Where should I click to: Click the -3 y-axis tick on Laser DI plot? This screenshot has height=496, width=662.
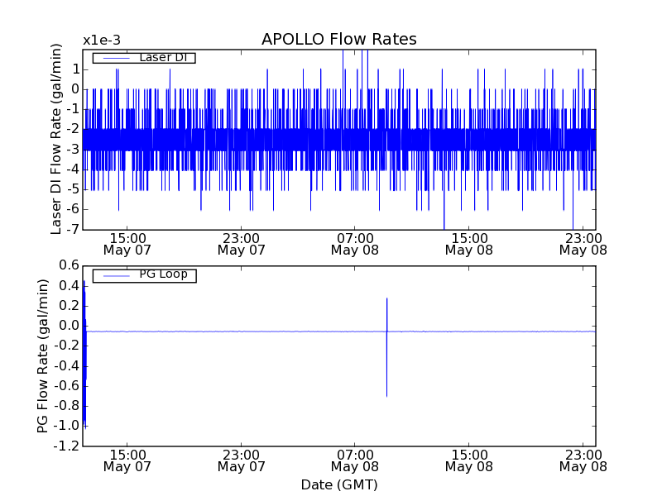click(x=72, y=150)
